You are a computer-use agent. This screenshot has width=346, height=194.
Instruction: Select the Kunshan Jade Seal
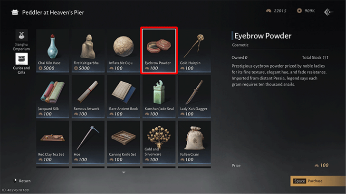tap(159, 97)
